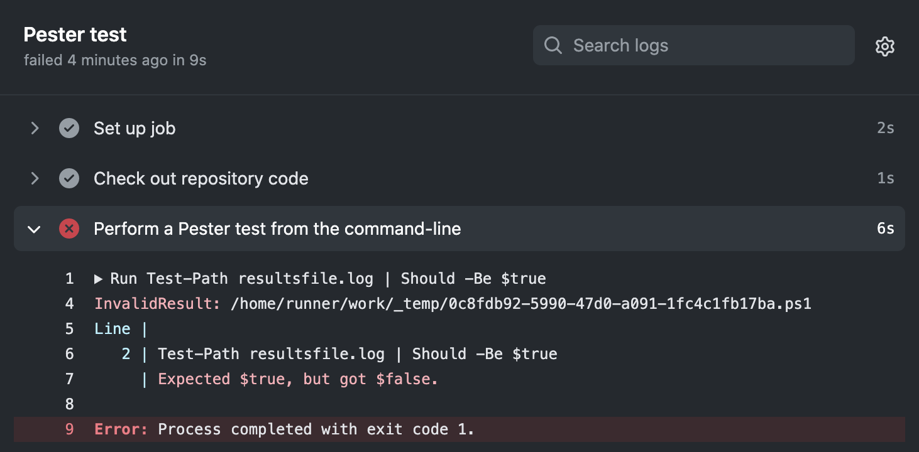Open the workflow log settings gear
919x452 pixels.
pyautogui.click(x=885, y=46)
